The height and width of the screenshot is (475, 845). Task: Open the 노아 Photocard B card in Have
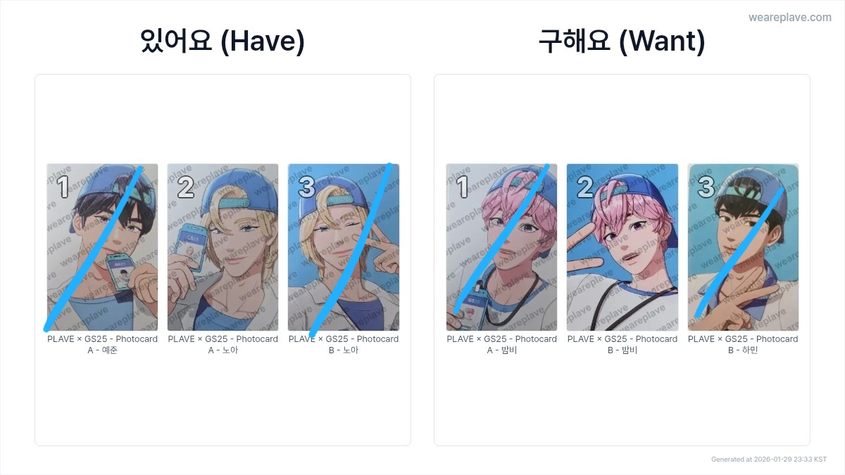[344, 248]
